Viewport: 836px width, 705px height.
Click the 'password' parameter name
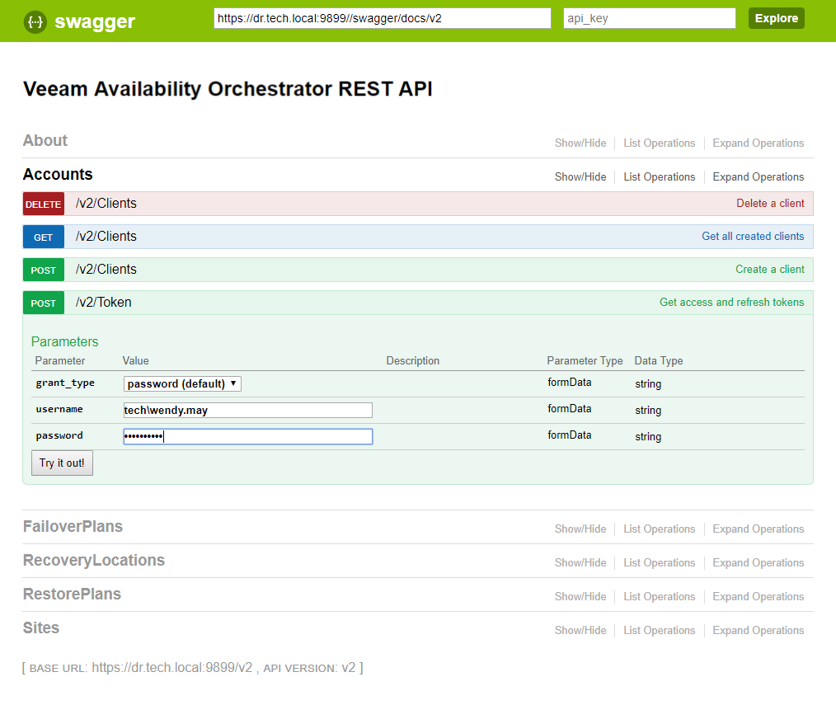[59, 435]
